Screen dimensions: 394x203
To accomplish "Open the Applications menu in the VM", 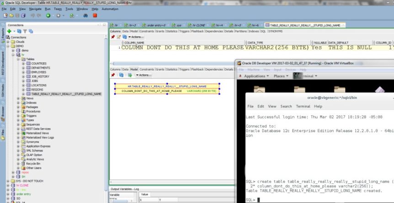I will pos(254,76).
